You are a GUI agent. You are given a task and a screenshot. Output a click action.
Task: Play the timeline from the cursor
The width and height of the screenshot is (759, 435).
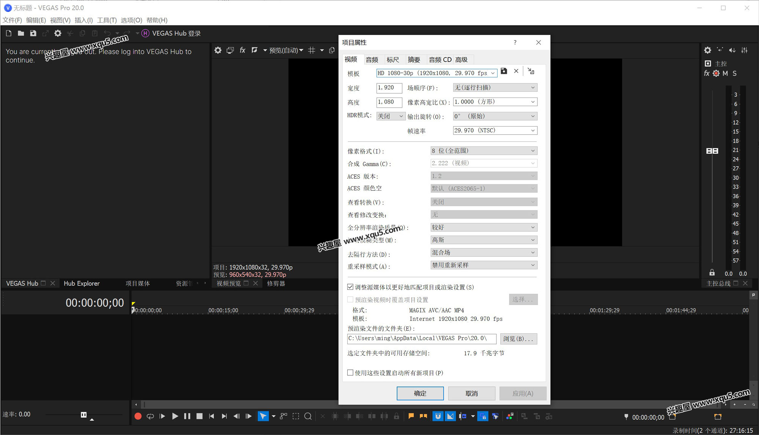point(175,416)
